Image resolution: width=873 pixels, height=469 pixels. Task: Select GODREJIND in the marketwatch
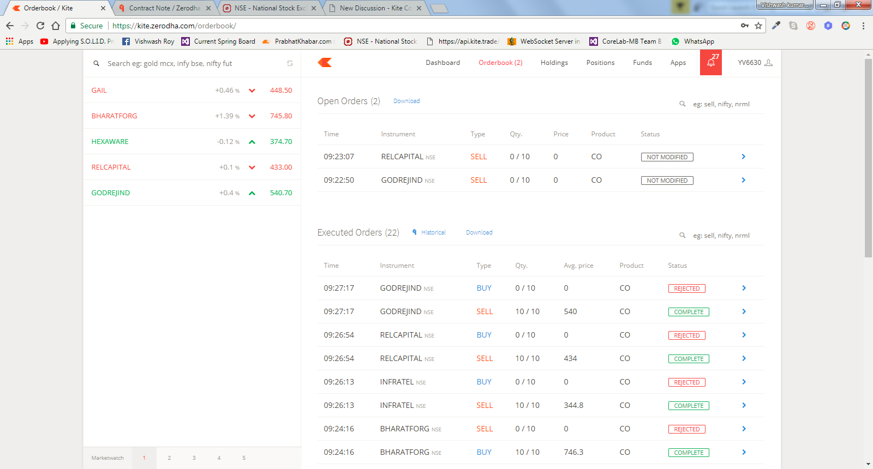coord(192,193)
